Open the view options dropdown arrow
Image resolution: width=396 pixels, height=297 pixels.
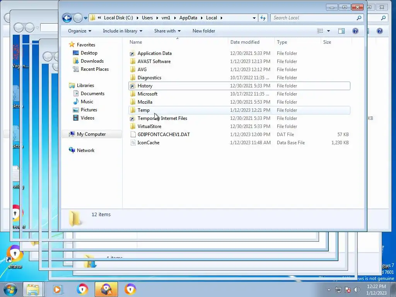pyautogui.click(x=328, y=31)
